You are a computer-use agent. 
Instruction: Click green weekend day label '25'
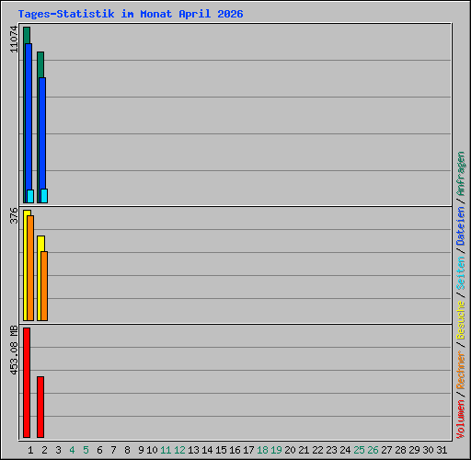pyautogui.click(x=359, y=450)
